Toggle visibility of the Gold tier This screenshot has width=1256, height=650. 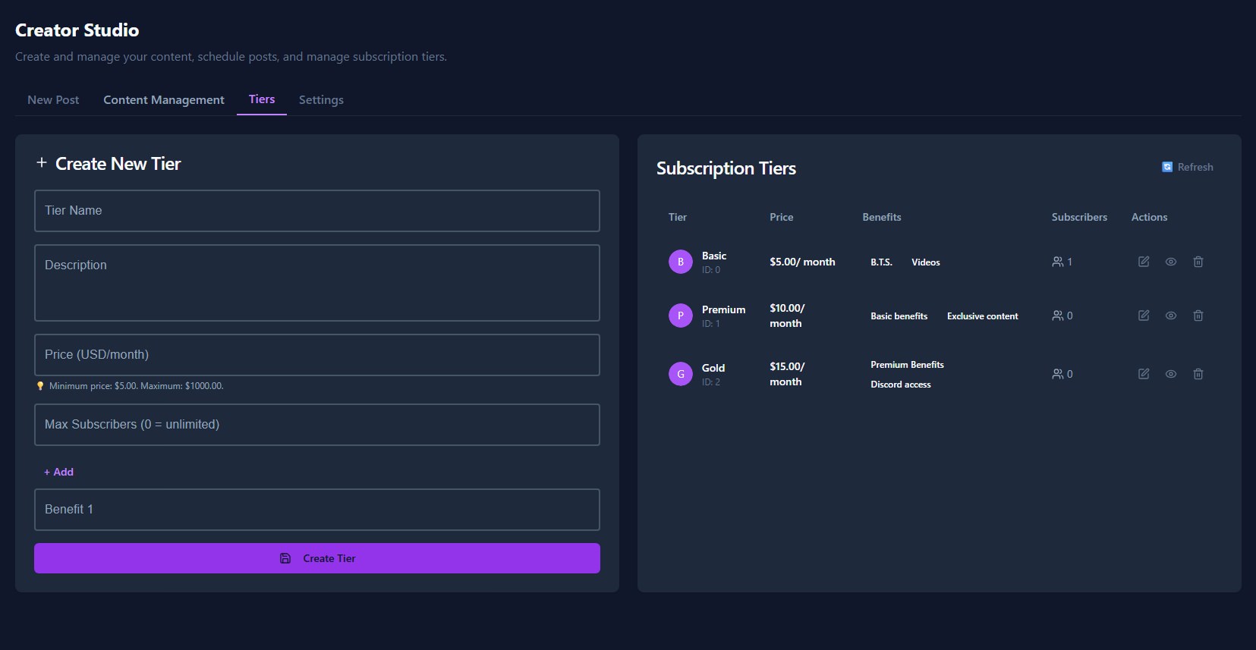[x=1170, y=374]
